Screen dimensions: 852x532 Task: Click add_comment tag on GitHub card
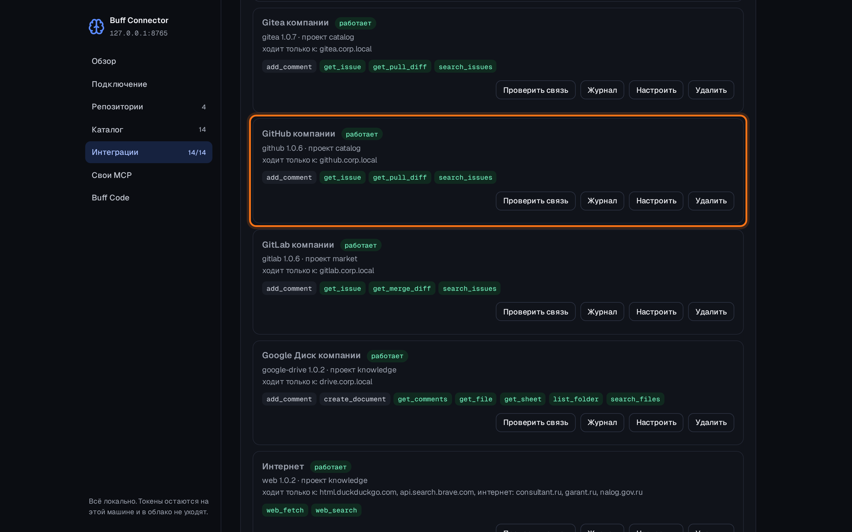[289, 177]
